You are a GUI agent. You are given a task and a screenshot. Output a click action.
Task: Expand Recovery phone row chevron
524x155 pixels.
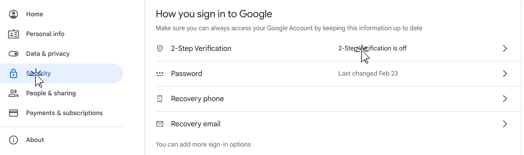click(505, 99)
